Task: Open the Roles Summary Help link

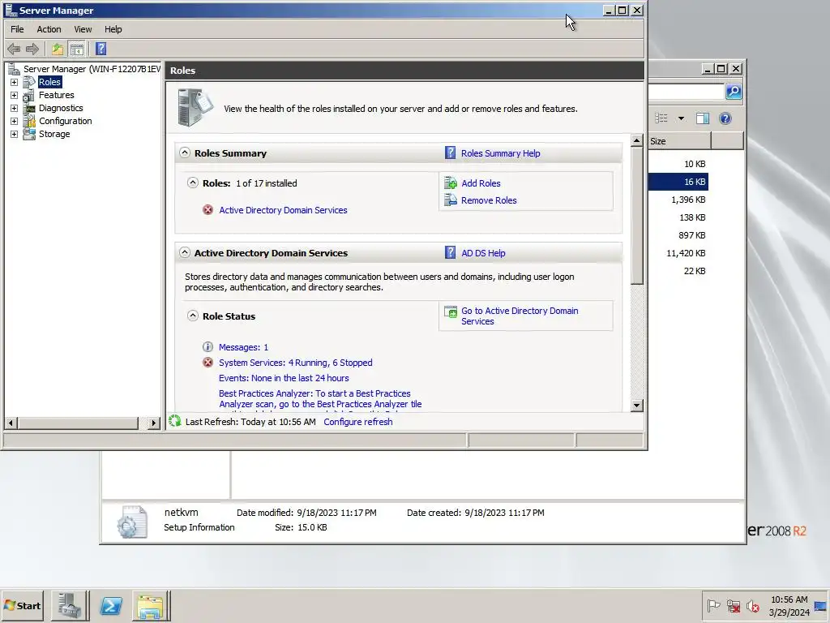Action: (x=500, y=153)
